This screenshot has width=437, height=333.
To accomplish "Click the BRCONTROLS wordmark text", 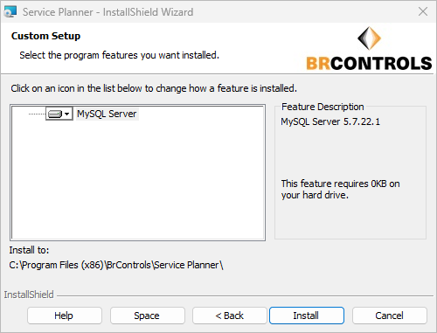I will (369, 63).
